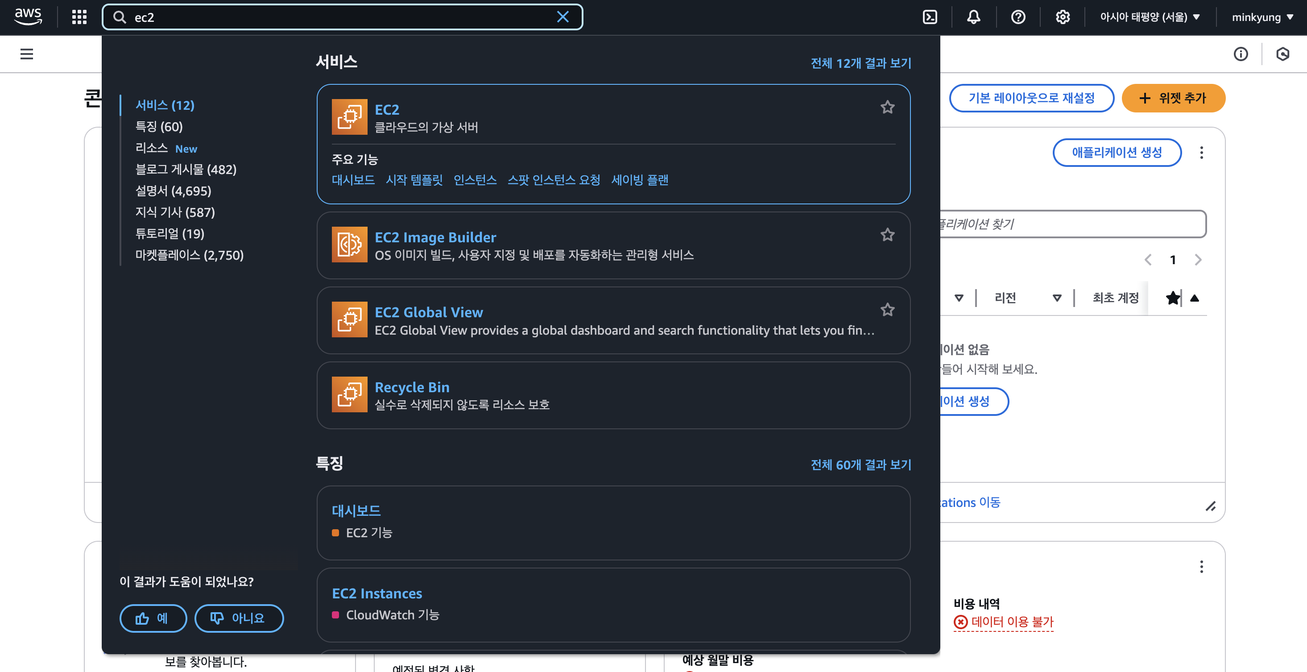This screenshot has height=672, width=1307.
Task: Select 특징 (60) filter category
Action: 159,126
